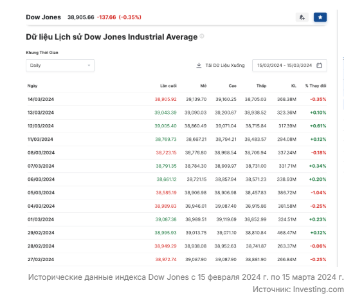Click the closing value 38,769.73

[166, 139]
